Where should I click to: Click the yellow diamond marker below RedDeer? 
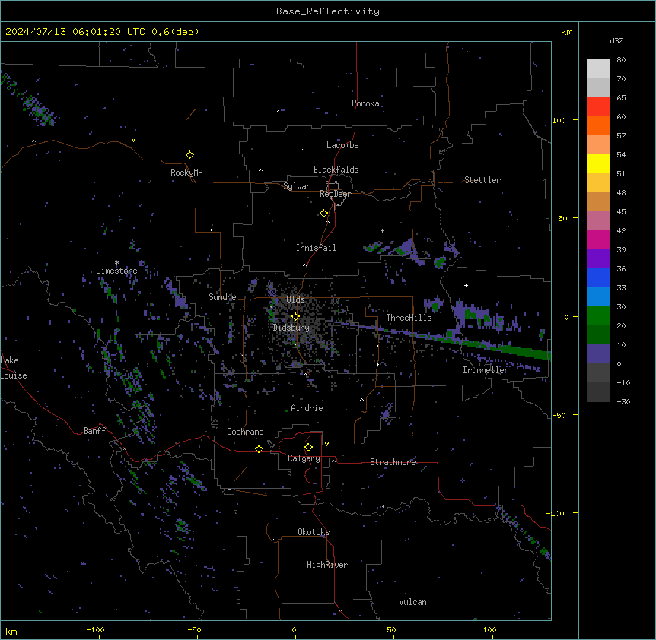324,214
